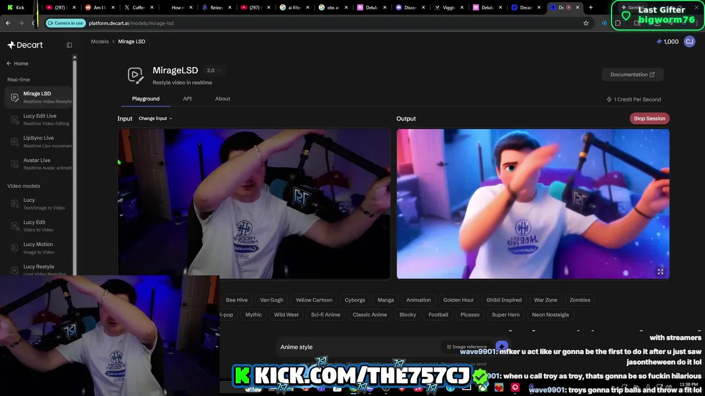Select the LipSync Live sidebar item
Image resolution: width=705 pixels, height=396 pixels.
coord(39,141)
